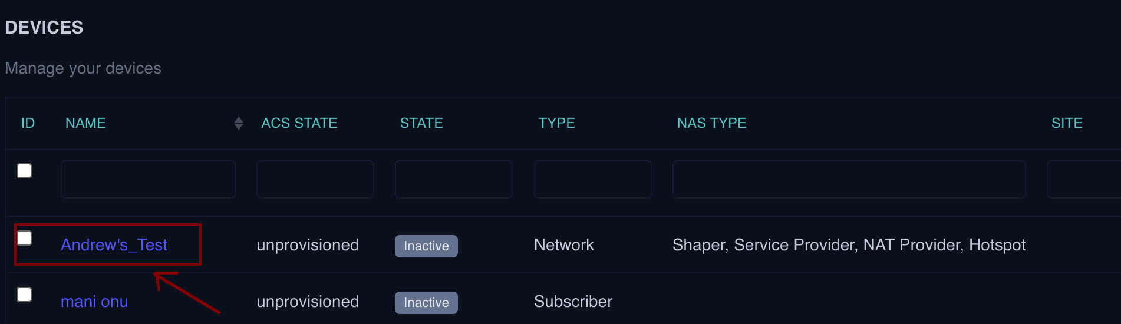This screenshot has height=324, width=1121.
Task: Click the NAME filter input field
Action: click(148, 180)
